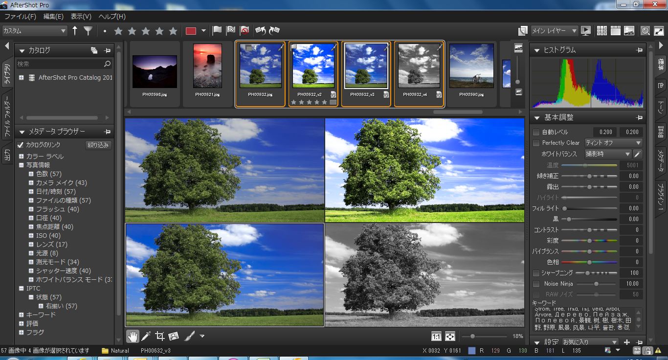668x360 pixels.
Task: Open the ティント オフ dropdown
Action: pos(613,143)
